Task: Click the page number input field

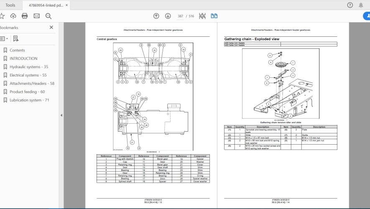Action: (x=181, y=16)
